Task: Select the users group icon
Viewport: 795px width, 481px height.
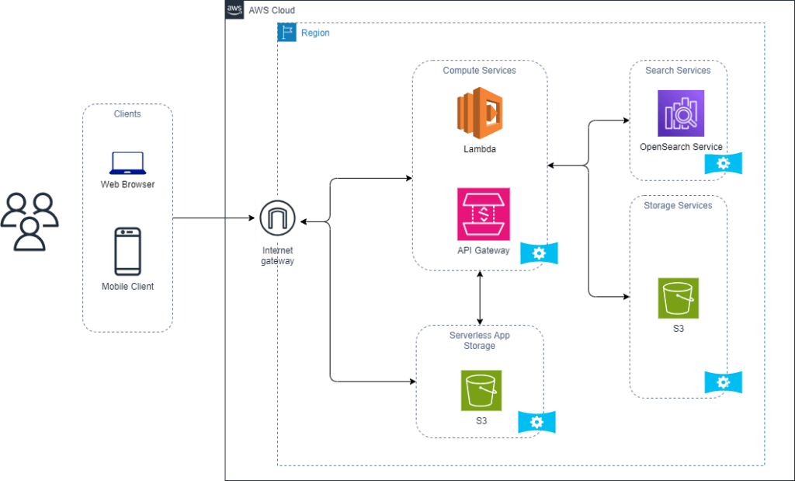Action: click(30, 221)
